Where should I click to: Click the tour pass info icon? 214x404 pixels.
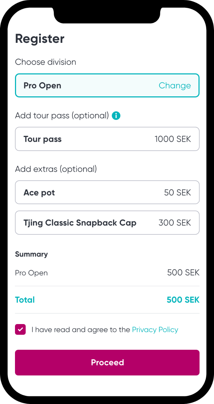tap(116, 116)
